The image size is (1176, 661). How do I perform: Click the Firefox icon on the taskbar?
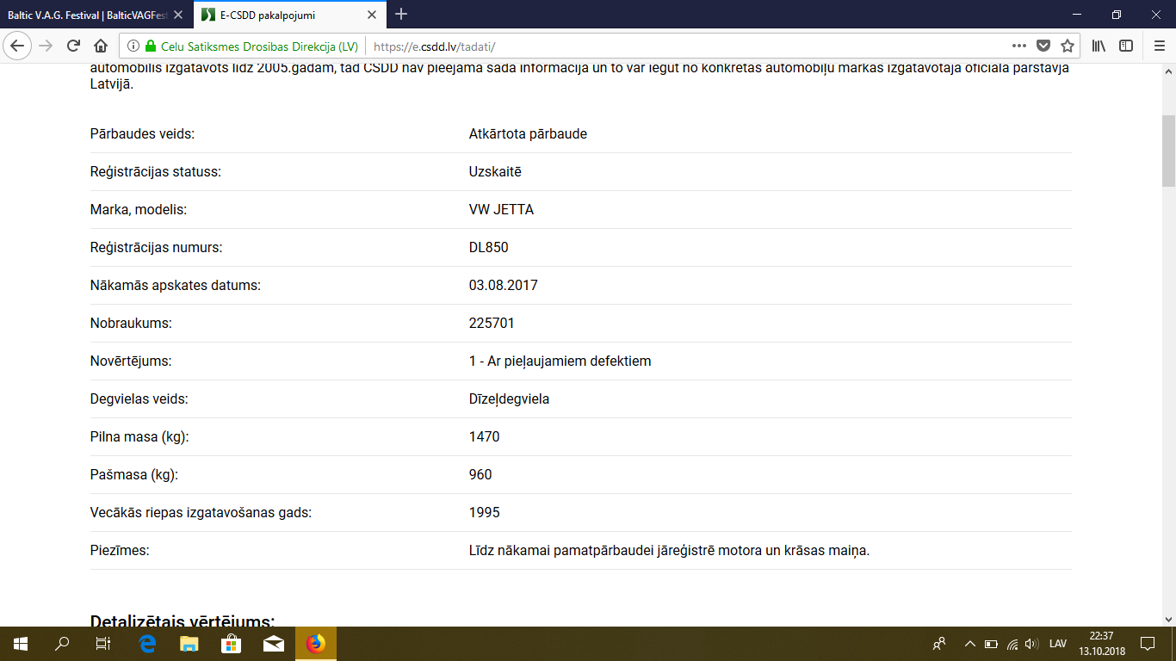pyautogui.click(x=316, y=644)
